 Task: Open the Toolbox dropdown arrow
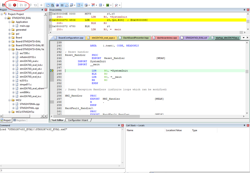coord(120,5)
